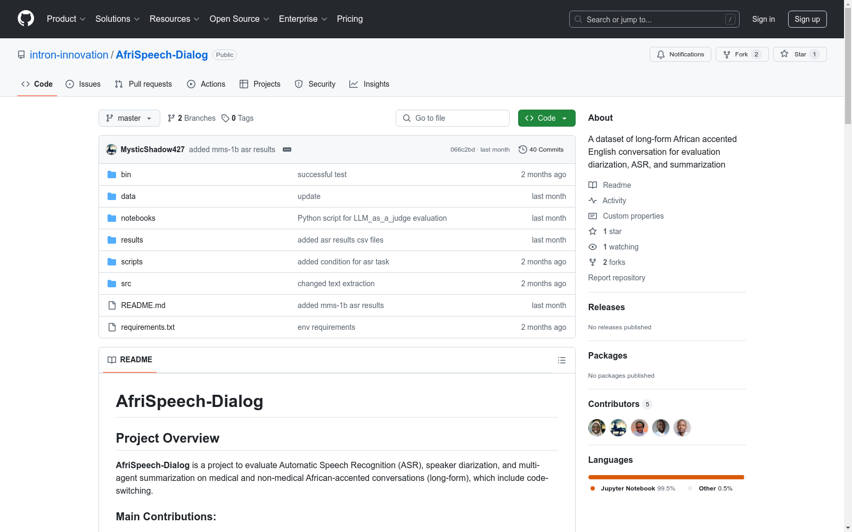Viewport: 852px width, 532px height.
Task: Click the Custom properties note icon
Action: (593, 216)
